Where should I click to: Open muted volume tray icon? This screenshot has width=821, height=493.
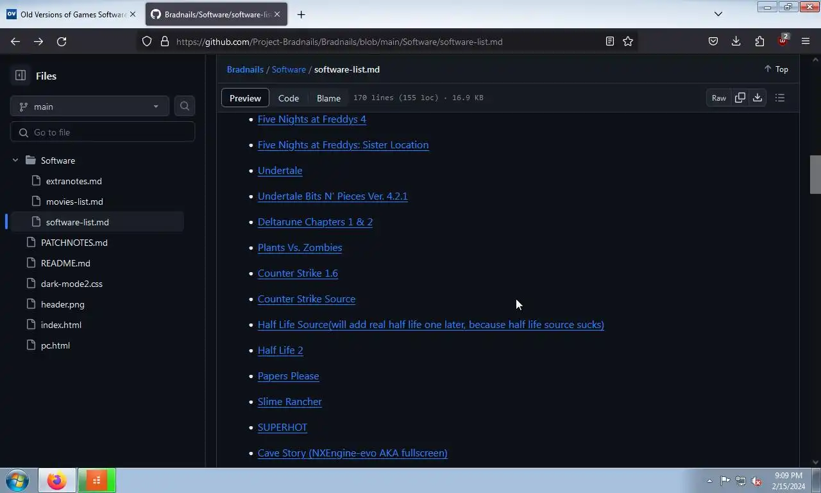pos(757,481)
